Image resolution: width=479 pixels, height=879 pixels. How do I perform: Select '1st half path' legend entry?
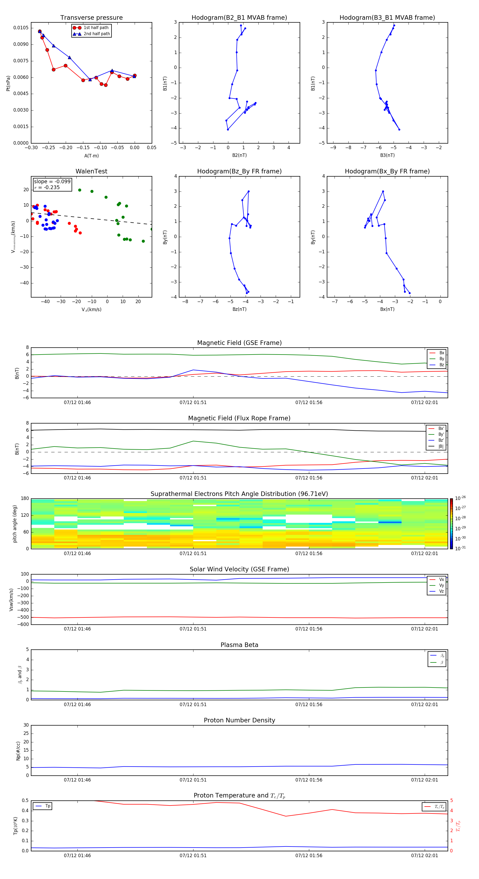[x=91, y=28]
